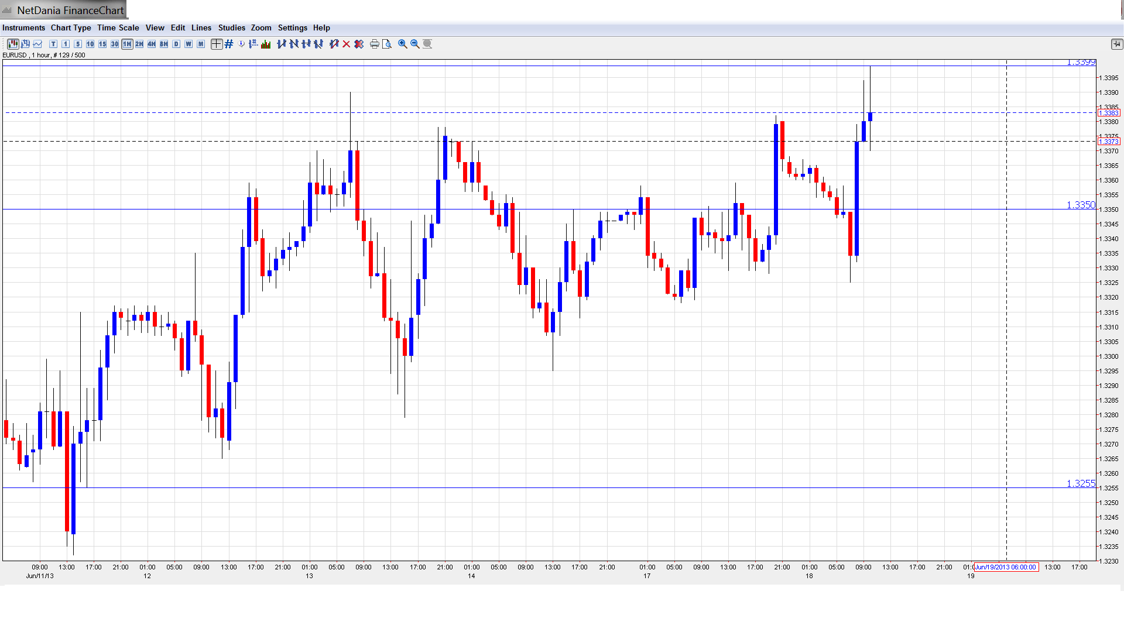Expand the Time Scale menu
Viewport: 1124px width, 632px height.
tap(118, 28)
